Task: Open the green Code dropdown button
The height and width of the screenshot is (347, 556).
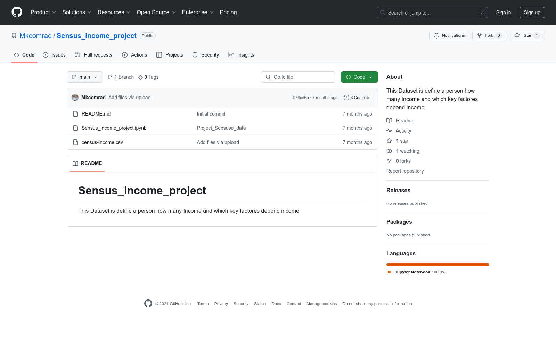Action: [x=359, y=77]
